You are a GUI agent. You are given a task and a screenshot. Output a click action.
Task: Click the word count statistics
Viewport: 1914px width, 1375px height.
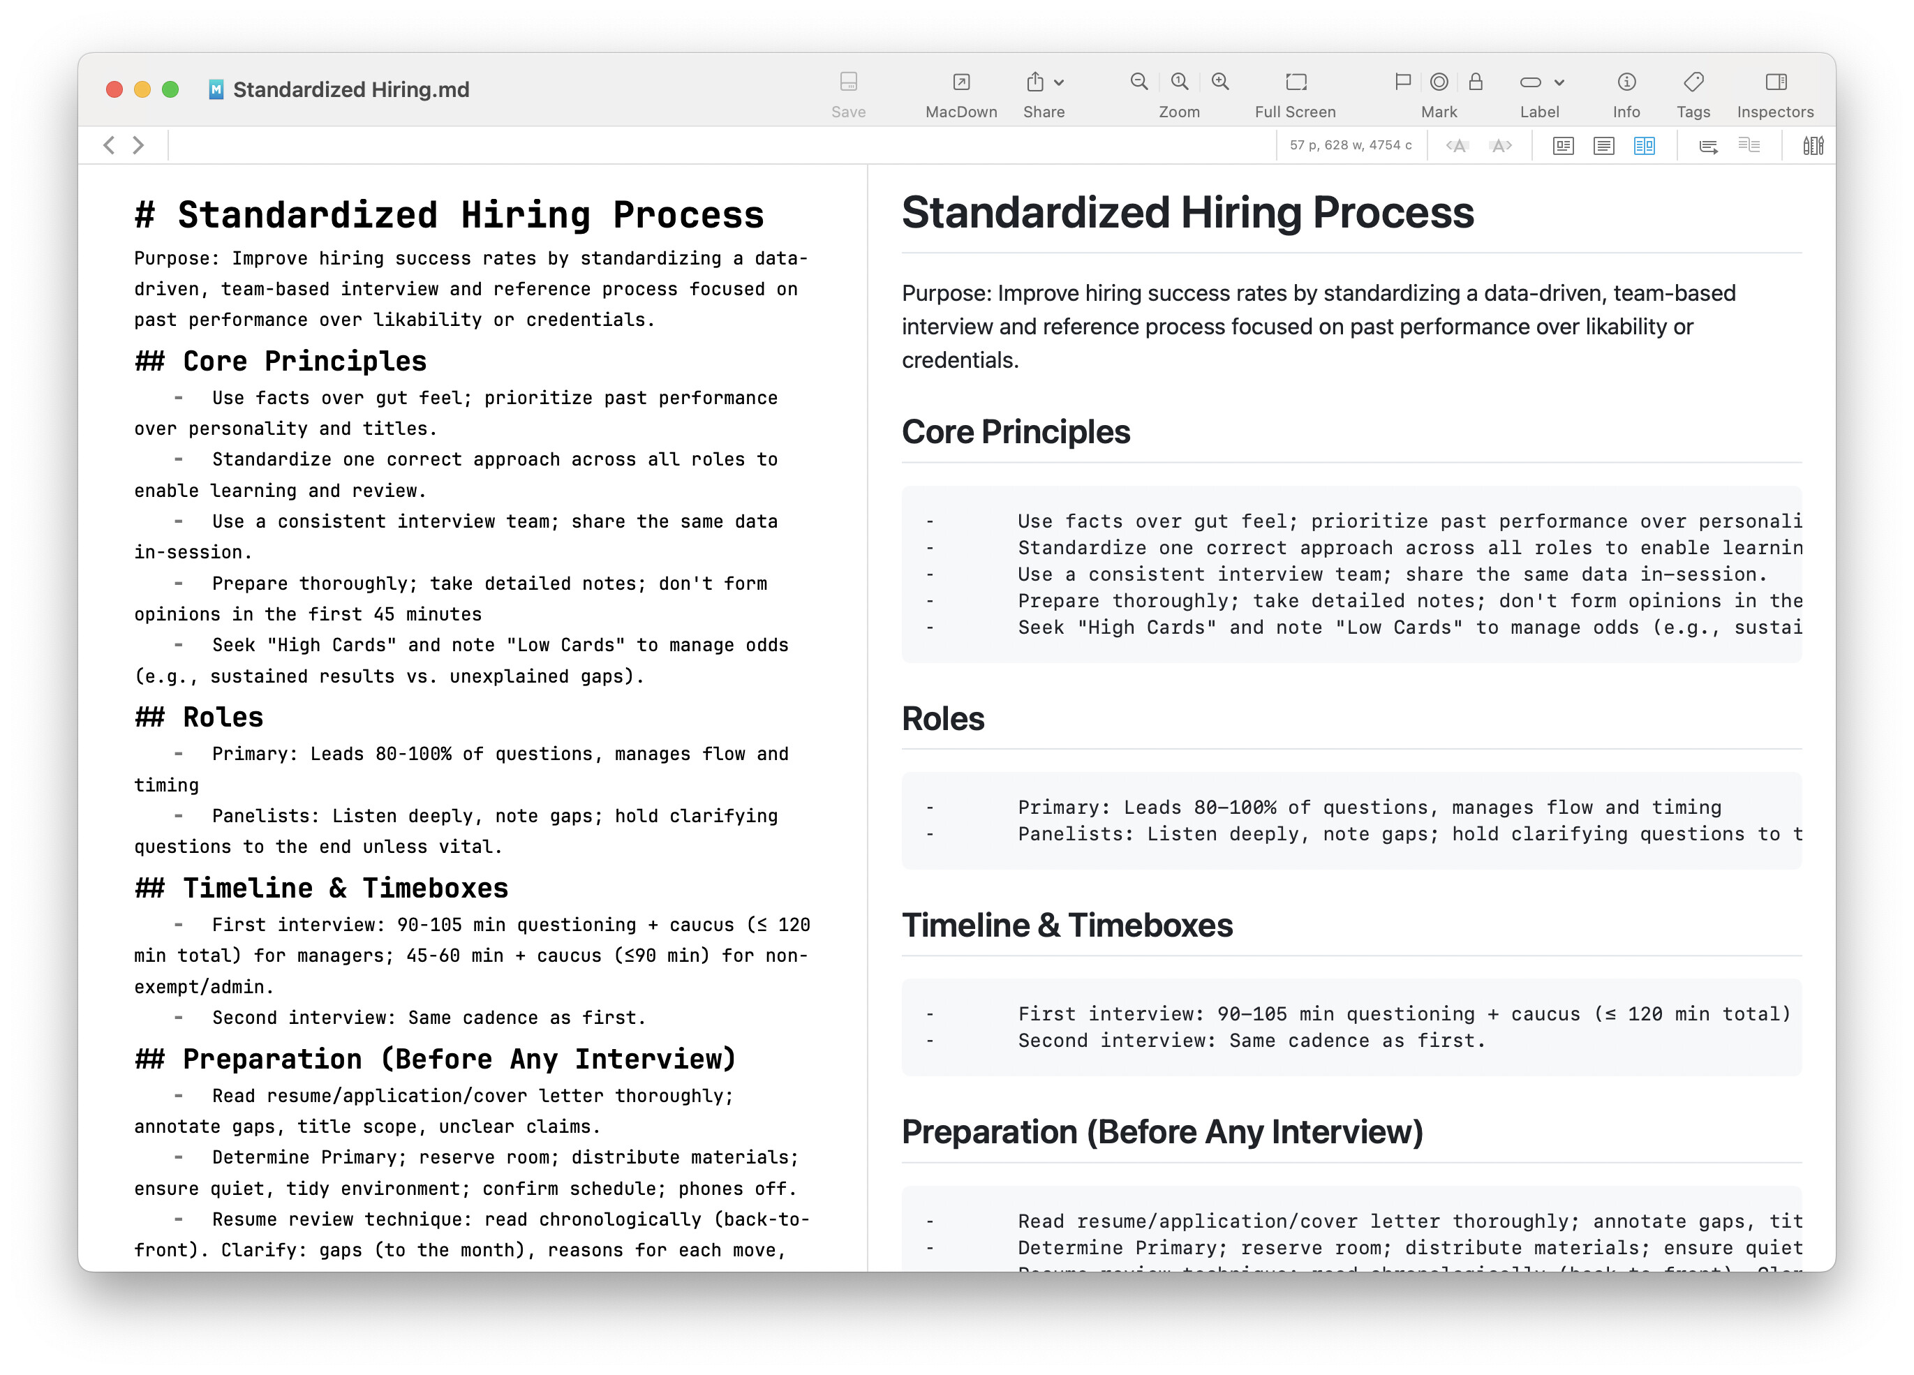(x=1349, y=145)
